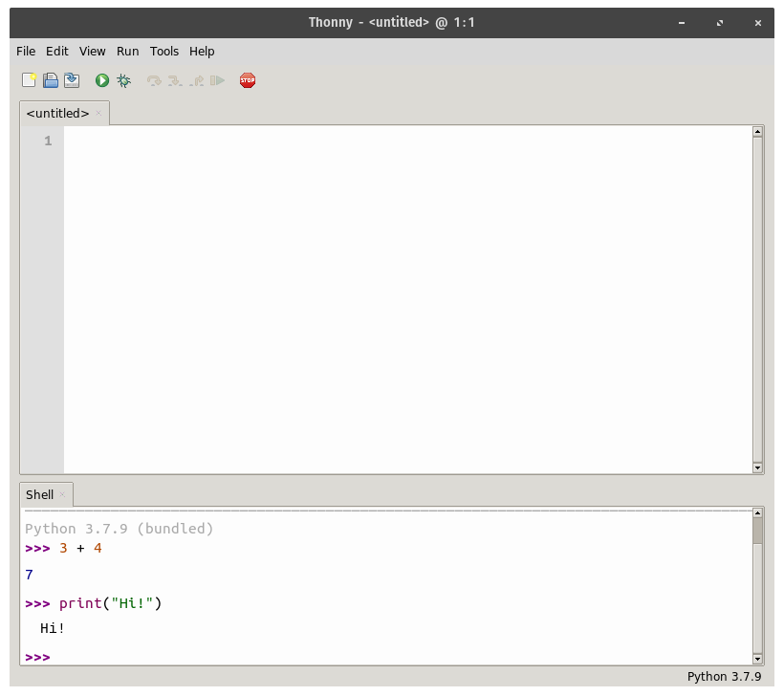Click the last empty Shell prompt line
The height and width of the screenshot is (696, 784).
tap(387, 657)
